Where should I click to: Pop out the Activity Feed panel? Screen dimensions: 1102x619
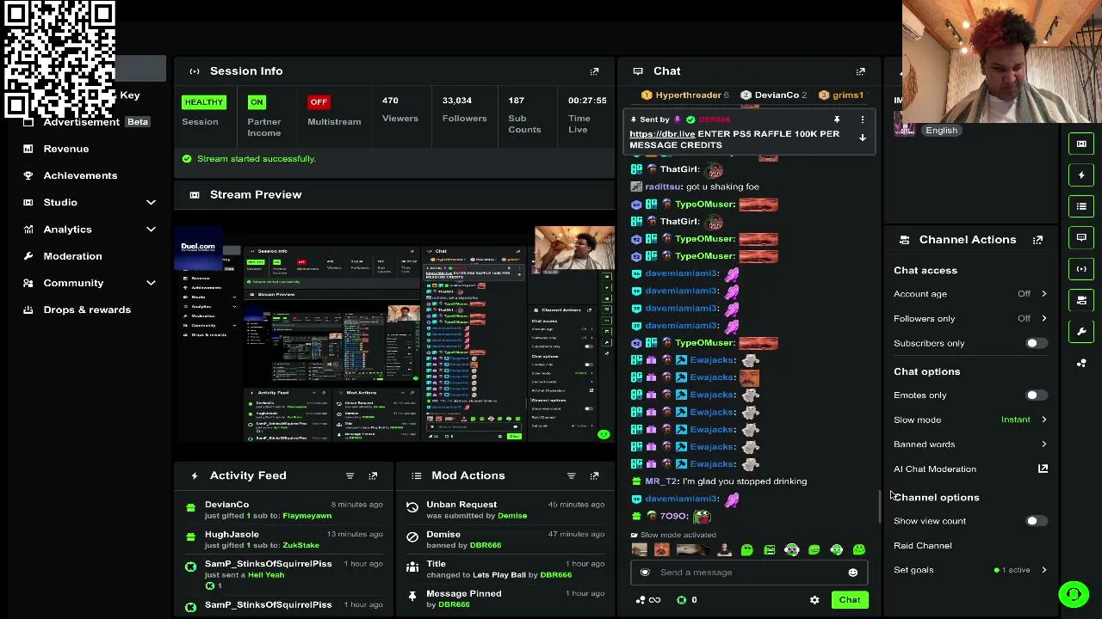[373, 475]
